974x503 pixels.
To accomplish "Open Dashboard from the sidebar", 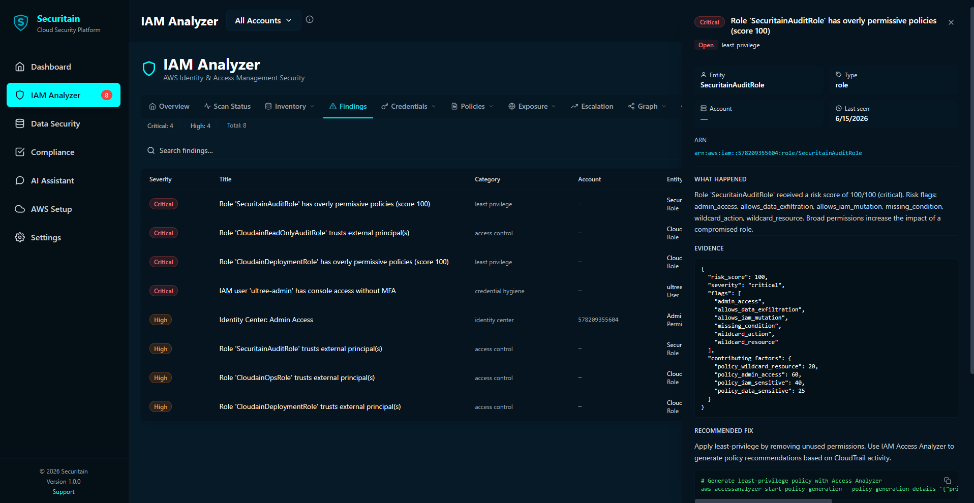I will pyautogui.click(x=64, y=67).
